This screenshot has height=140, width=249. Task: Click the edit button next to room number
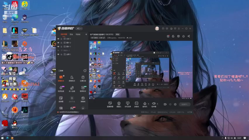click(x=118, y=34)
